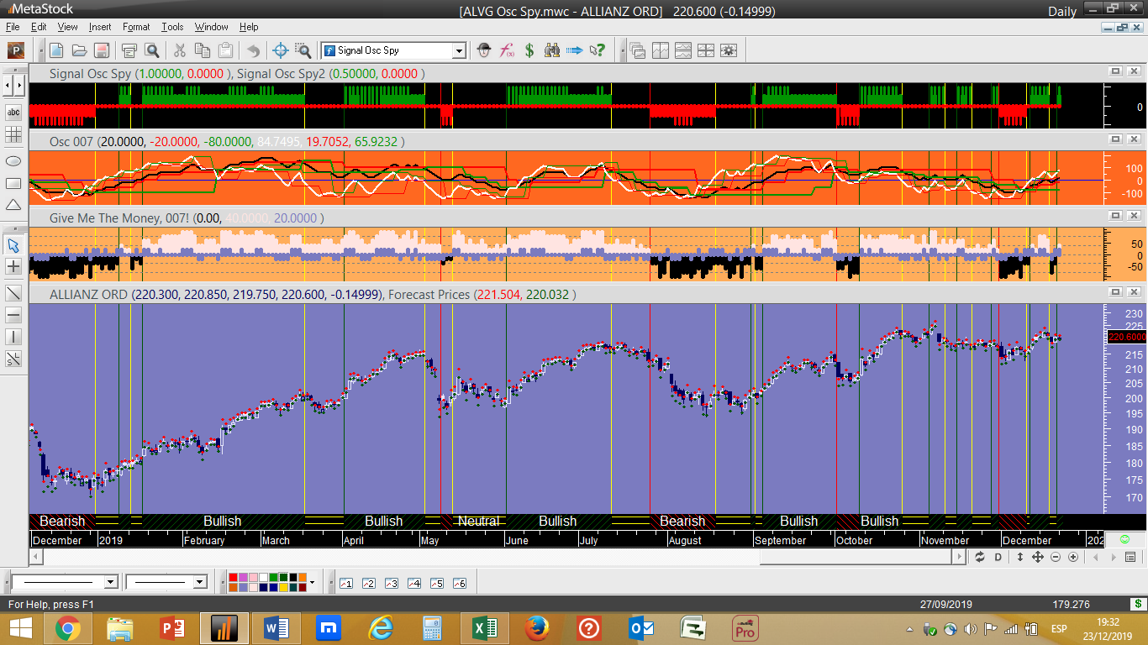Image resolution: width=1148 pixels, height=645 pixels.
Task: Select the text 'abc' drawing tool
Action: coord(13,113)
